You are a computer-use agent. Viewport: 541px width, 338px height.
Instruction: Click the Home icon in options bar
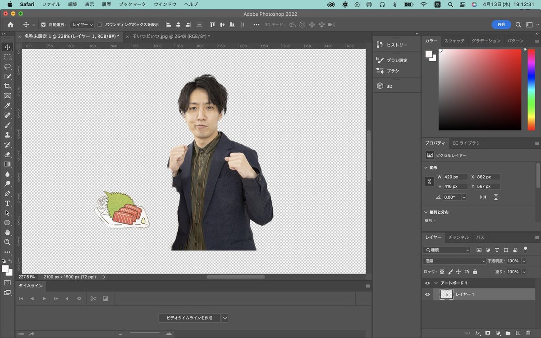coord(10,25)
